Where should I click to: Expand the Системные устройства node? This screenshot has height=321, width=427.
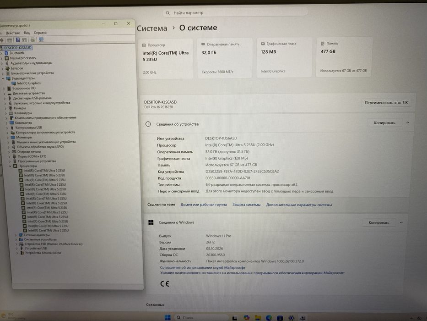(x=16, y=240)
